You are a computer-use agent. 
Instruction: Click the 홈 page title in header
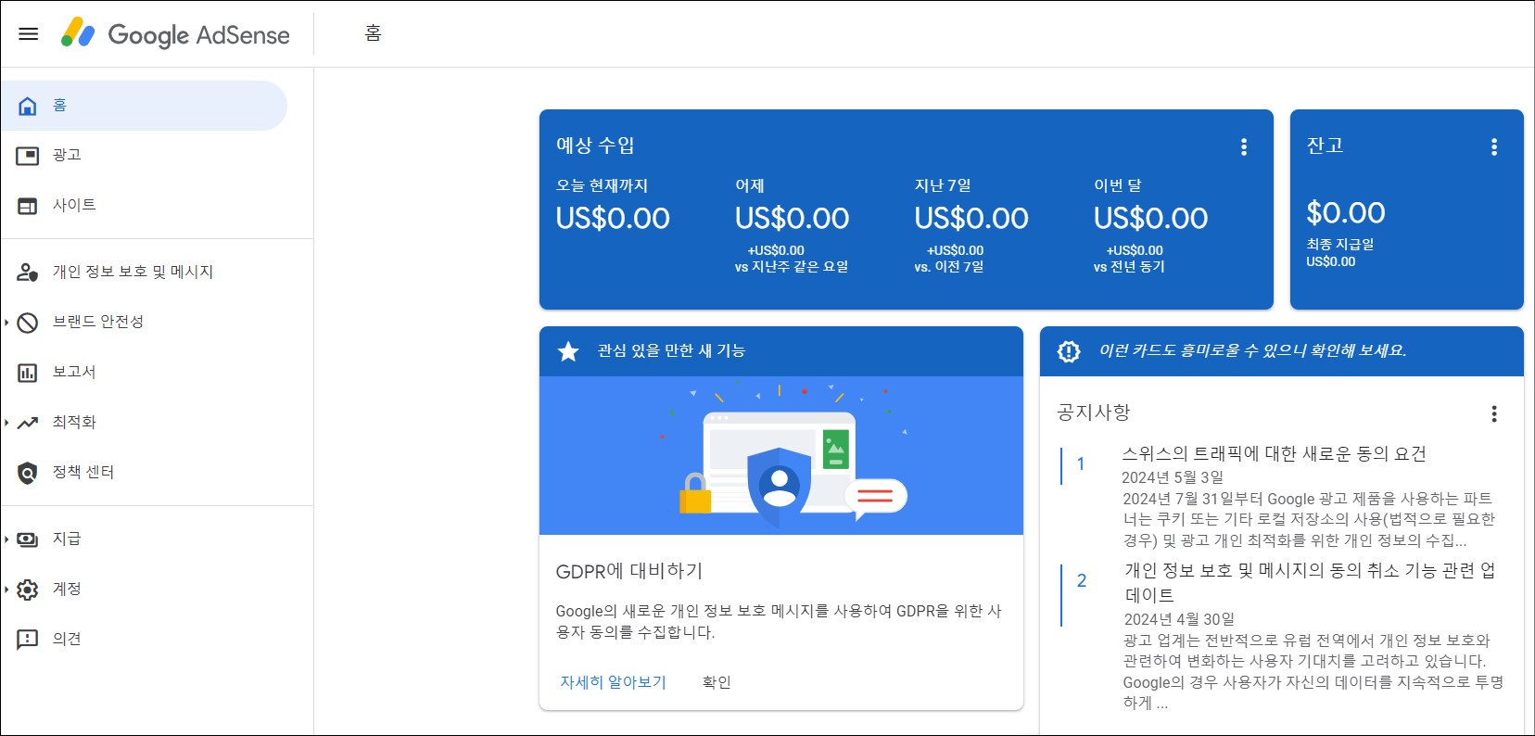pyautogui.click(x=374, y=34)
